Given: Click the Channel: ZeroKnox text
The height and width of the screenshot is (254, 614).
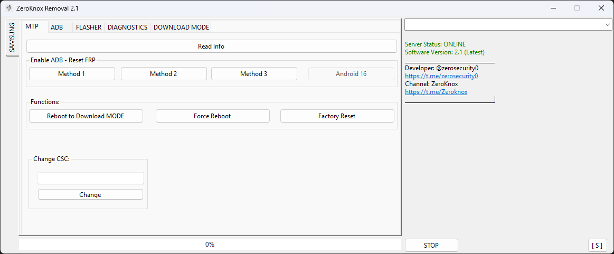Looking at the screenshot, I should 431,84.
